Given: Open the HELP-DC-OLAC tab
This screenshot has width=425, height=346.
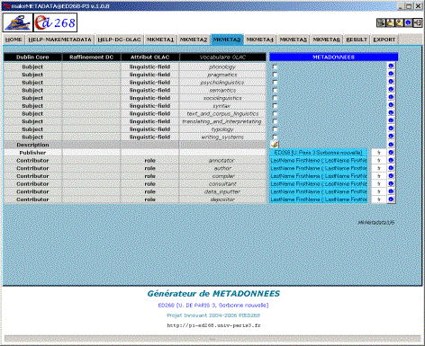Looking at the screenshot, I should click(x=119, y=40).
